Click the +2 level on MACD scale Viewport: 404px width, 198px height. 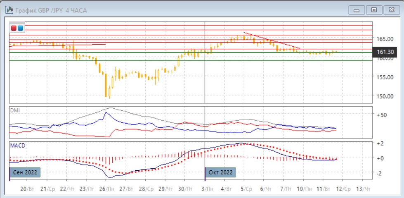[380, 143]
